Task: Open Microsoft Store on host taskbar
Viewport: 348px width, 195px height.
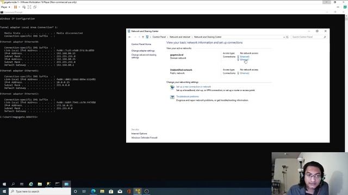Action: 111,191
